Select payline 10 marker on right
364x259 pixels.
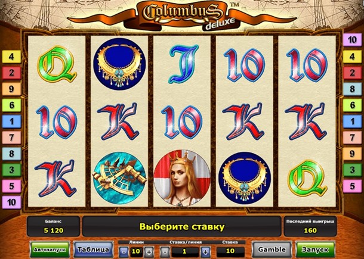click(x=352, y=40)
